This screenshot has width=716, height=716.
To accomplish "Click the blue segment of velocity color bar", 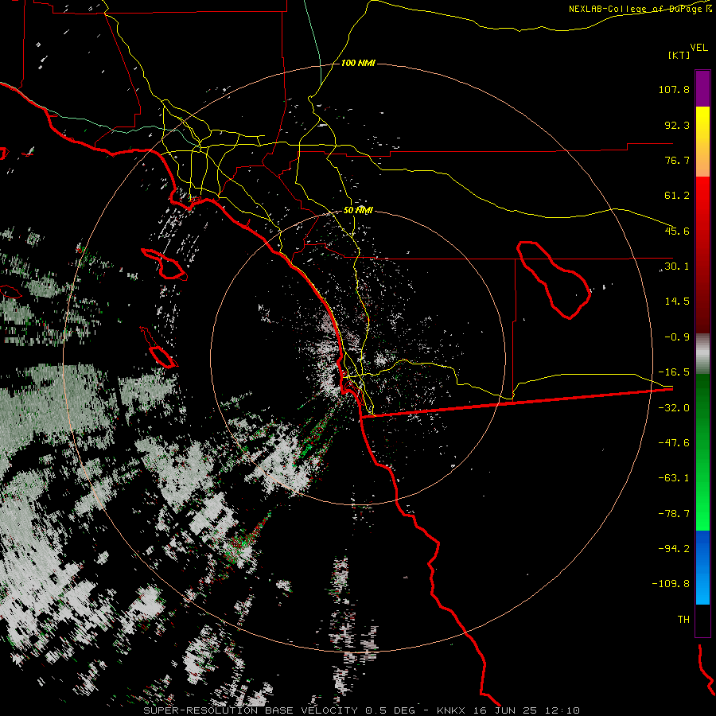I will (x=702, y=567).
